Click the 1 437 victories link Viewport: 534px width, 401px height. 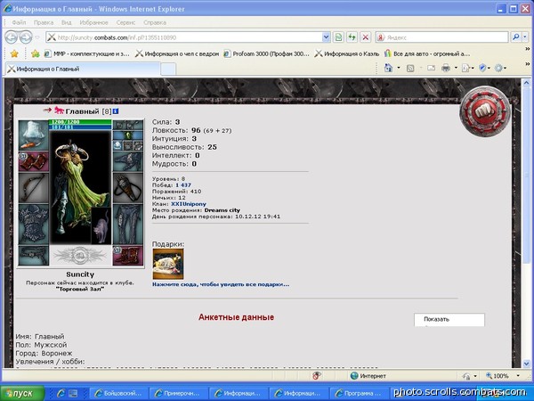click(183, 185)
